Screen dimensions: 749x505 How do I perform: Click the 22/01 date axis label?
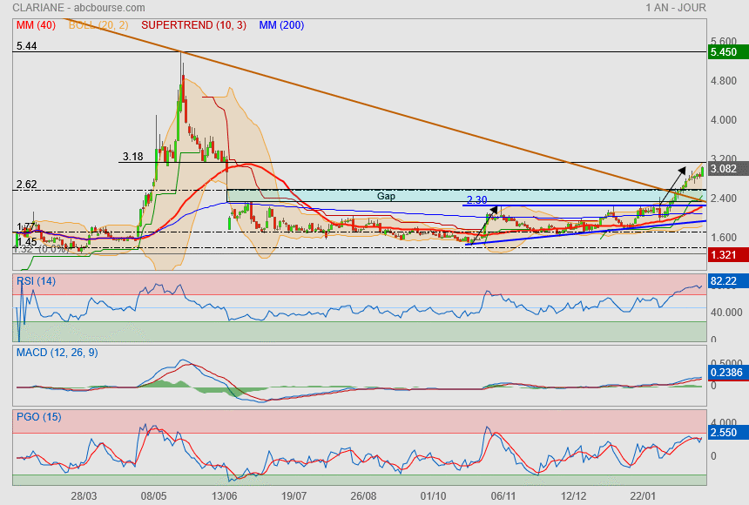coord(643,496)
